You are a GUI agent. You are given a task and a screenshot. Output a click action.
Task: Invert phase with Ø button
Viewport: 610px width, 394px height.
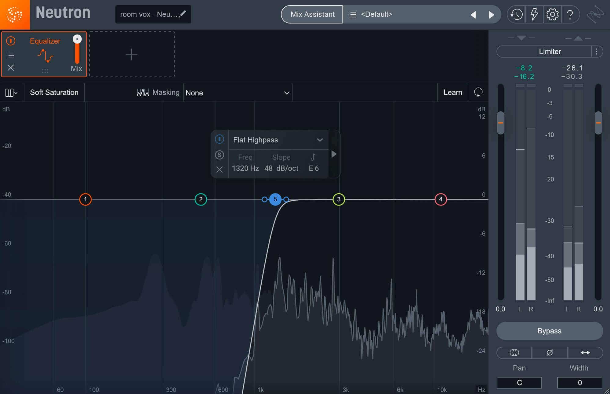pos(550,353)
